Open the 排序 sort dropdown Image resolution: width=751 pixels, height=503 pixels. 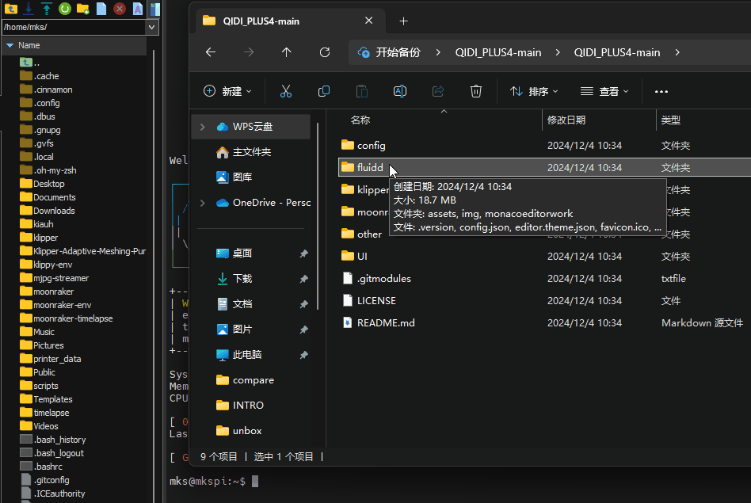pyautogui.click(x=535, y=91)
